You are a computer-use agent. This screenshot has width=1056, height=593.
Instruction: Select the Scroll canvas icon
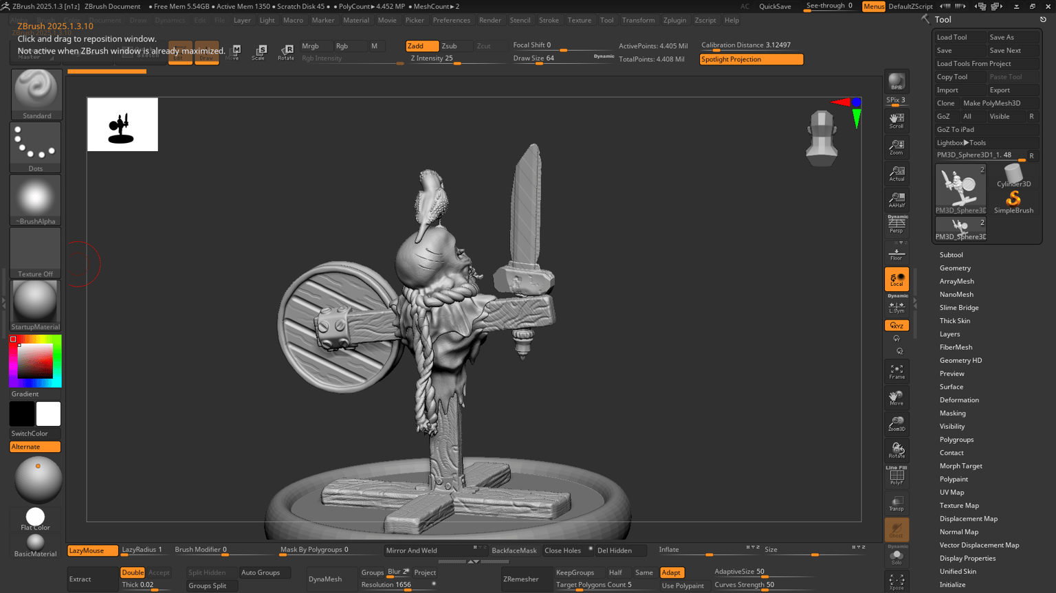click(x=896, y=121)
